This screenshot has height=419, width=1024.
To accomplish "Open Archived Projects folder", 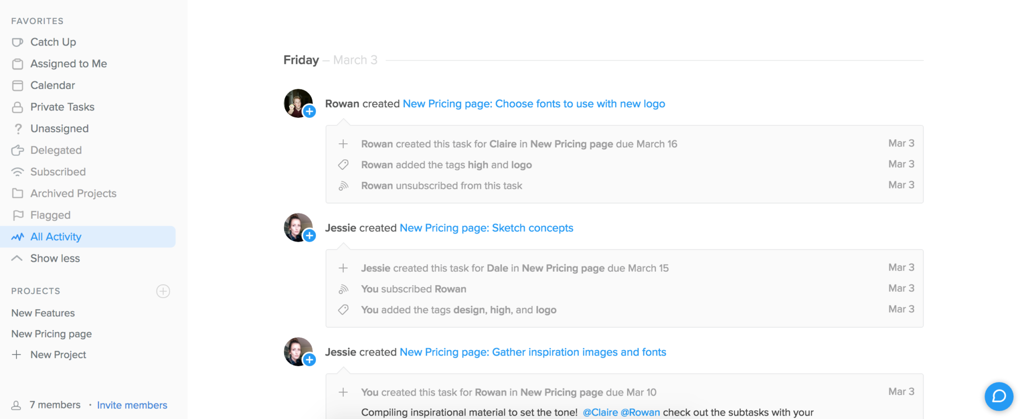I will pyautogui.click(x=73, y=193).
